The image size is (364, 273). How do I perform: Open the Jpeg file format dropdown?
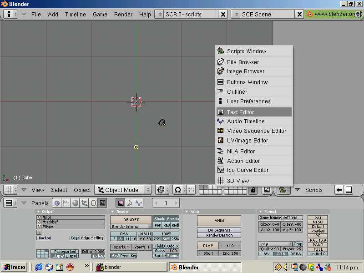[x=275, y=244]
